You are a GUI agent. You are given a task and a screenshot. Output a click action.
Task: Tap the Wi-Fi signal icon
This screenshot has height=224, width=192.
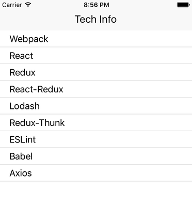point(28,5)
